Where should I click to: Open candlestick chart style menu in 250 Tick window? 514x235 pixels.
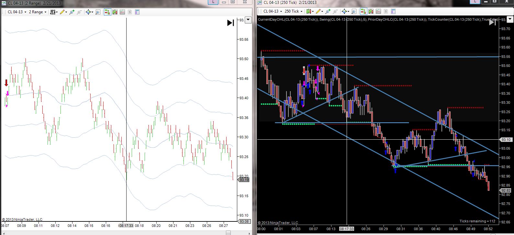(309, 11)
